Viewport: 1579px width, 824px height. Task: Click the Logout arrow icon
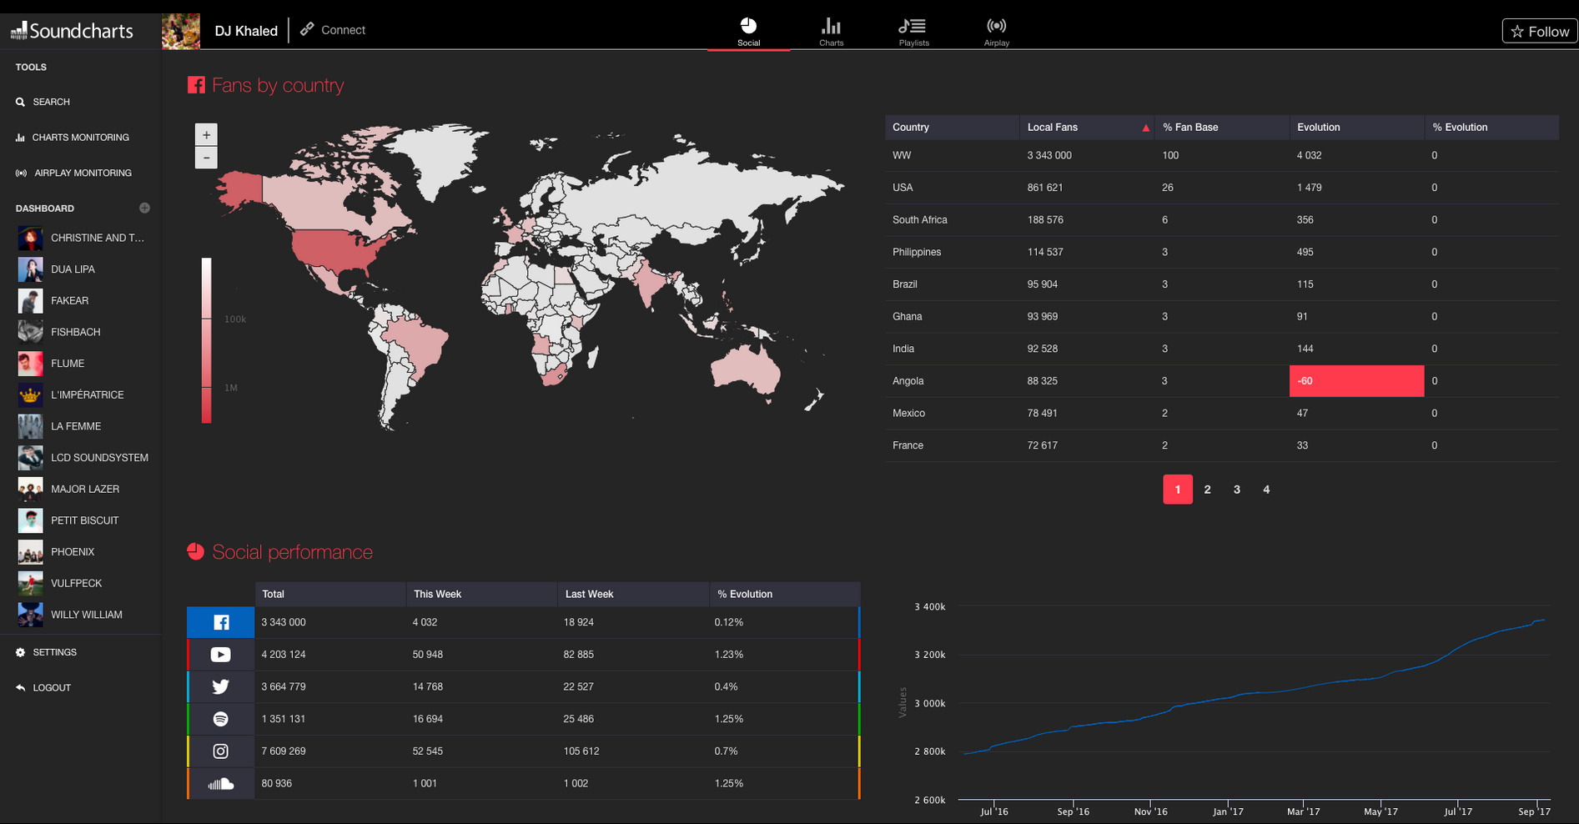(x=20, y=688)
